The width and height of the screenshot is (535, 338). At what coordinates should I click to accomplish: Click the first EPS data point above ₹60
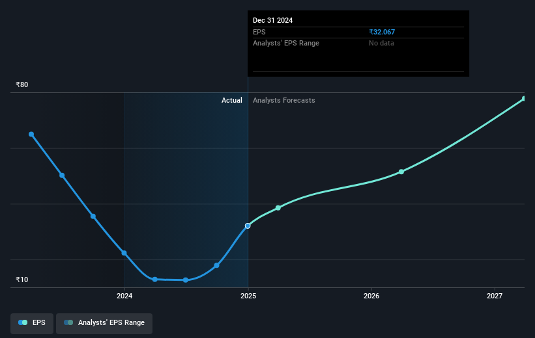click(31, 135)
